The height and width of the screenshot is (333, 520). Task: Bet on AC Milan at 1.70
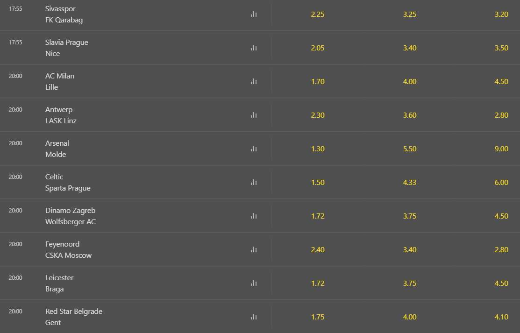point(318,82)
